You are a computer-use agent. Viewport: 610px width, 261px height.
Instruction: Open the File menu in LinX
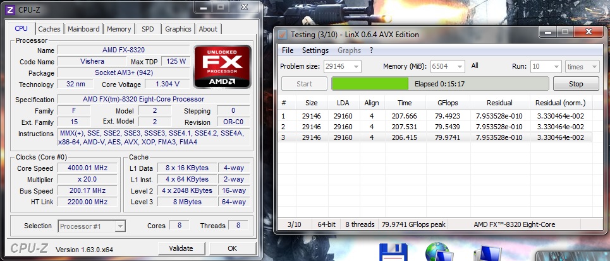(x=288, y=50)
